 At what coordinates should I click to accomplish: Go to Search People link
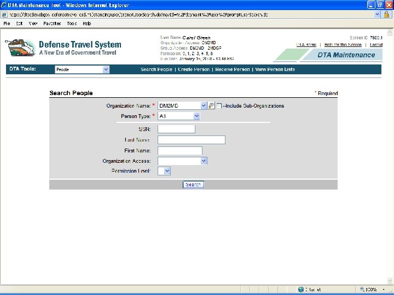pos(157,69)
